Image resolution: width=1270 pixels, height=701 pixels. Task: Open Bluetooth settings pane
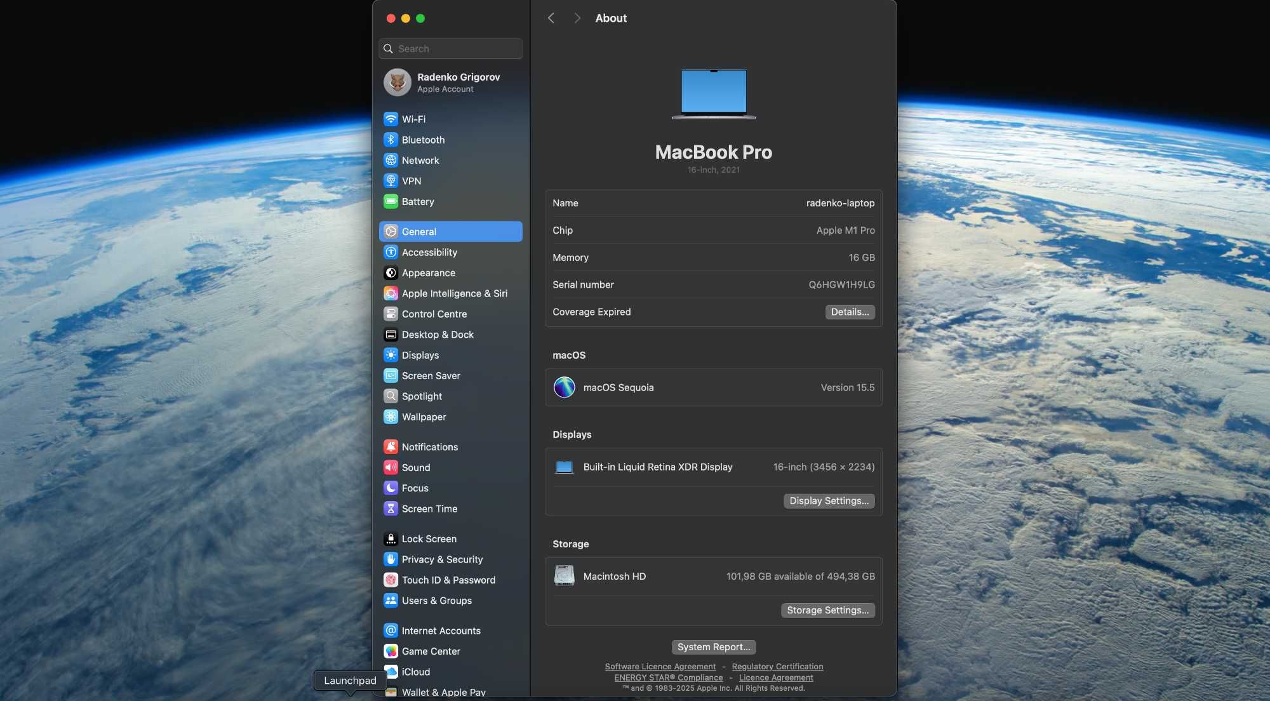[450, 140]
